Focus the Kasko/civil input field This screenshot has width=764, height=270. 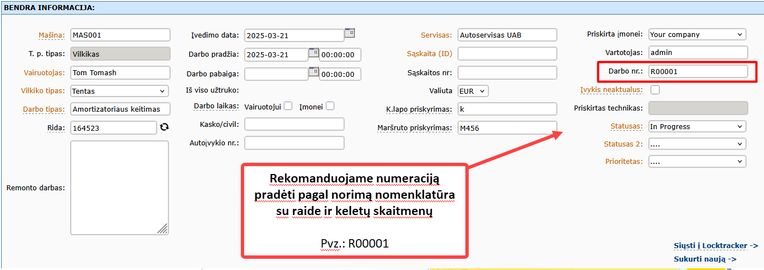point(294,124)
